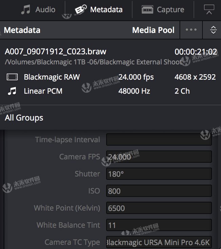The width and height of the screenshot is (221, 249).
Task: Click the /Volumes/Blackmagic file path text
Action: click(93, 62)
